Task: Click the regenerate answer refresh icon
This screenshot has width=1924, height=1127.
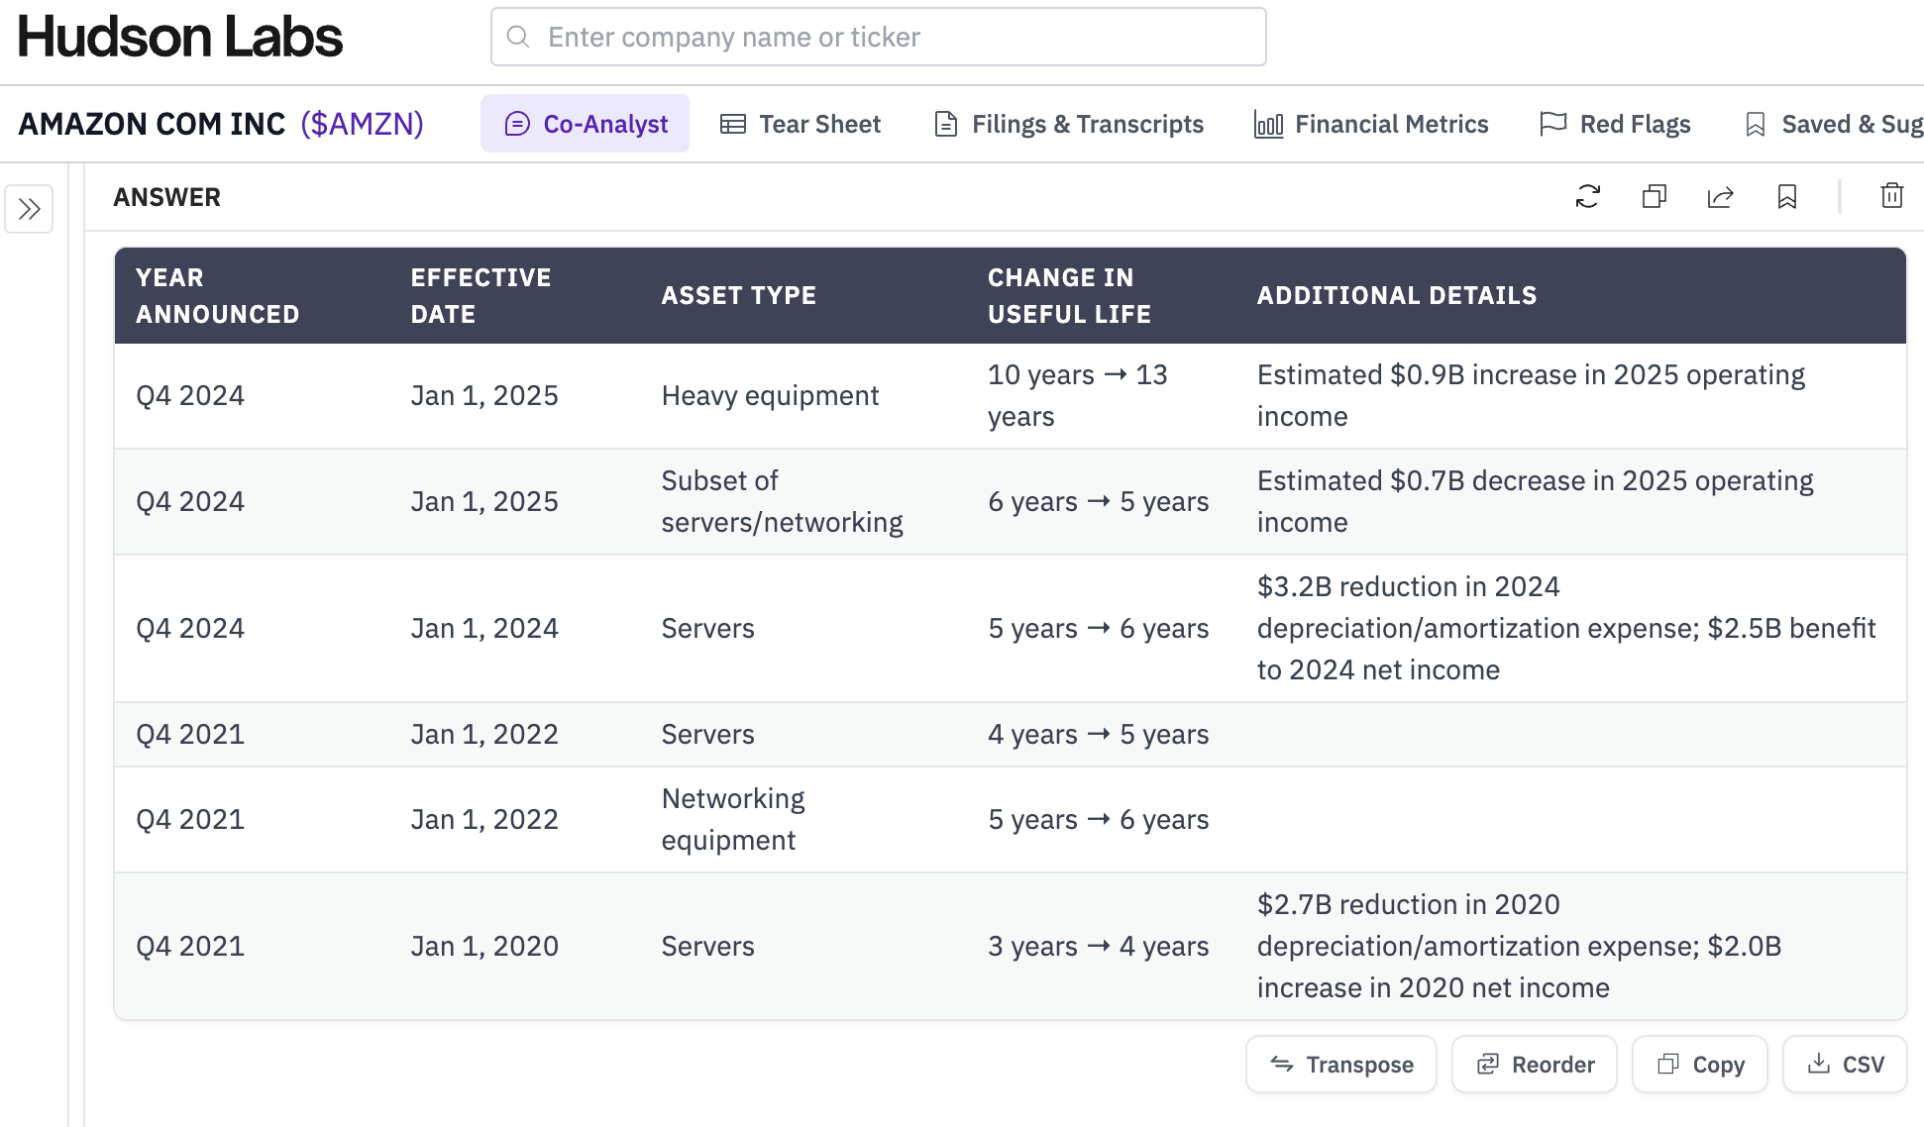Action: point(1587,196)
